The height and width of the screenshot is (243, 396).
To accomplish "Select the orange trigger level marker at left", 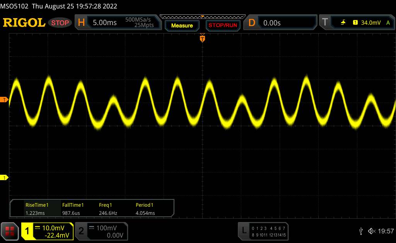I will (x=4, y=100).
